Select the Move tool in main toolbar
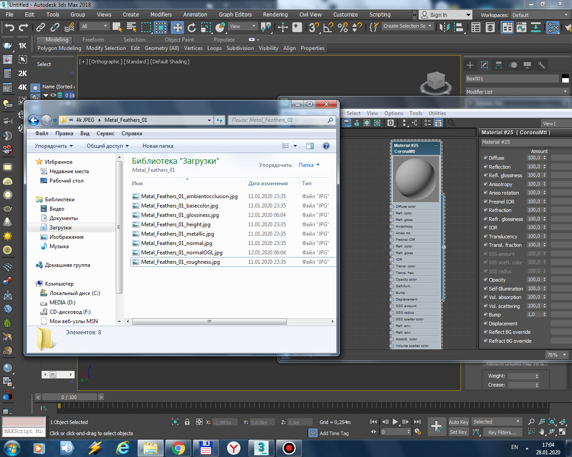 pyautogui.click(x=177, y=28)
